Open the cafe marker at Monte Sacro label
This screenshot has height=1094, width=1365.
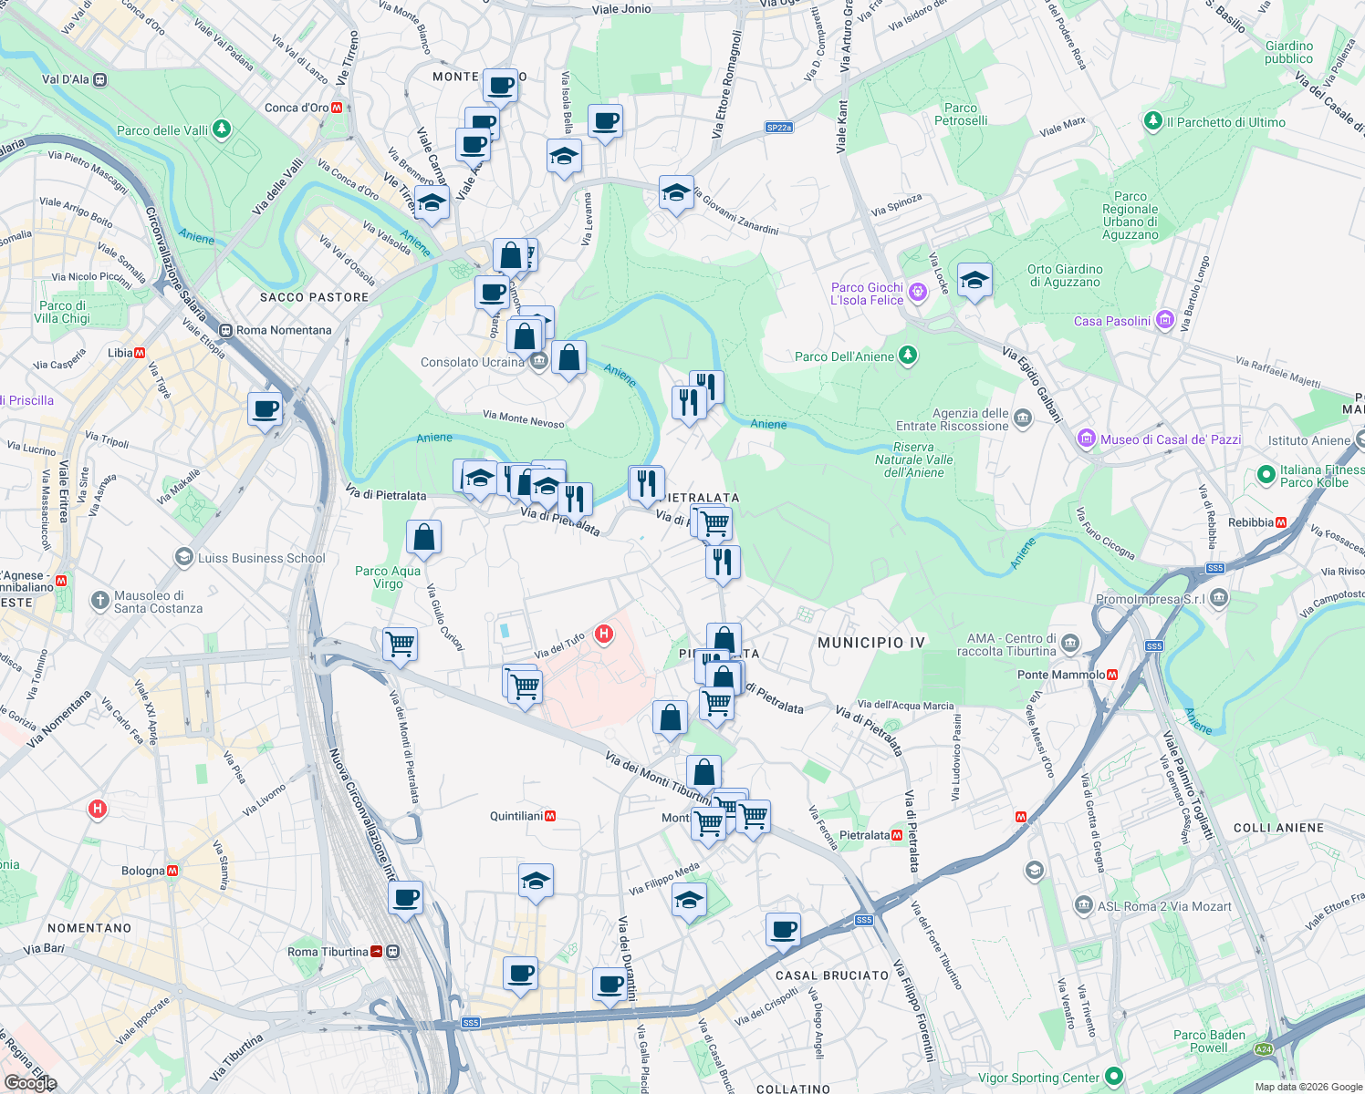(500, 87)
